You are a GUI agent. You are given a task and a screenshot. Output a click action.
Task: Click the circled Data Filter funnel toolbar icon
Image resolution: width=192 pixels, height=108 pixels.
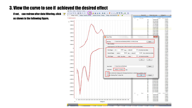tap(90, 13)
